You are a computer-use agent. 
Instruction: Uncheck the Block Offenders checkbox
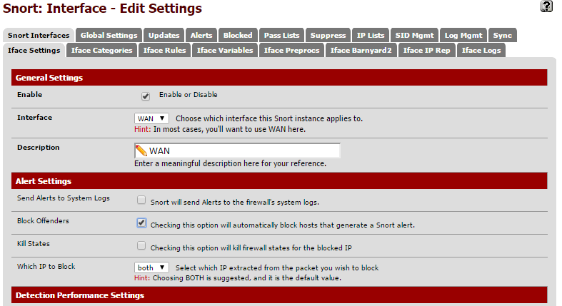(141, 223)
